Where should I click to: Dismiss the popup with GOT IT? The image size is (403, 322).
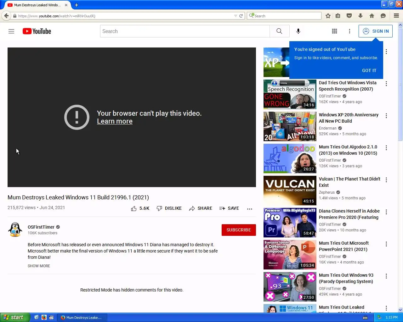[369, 70]
